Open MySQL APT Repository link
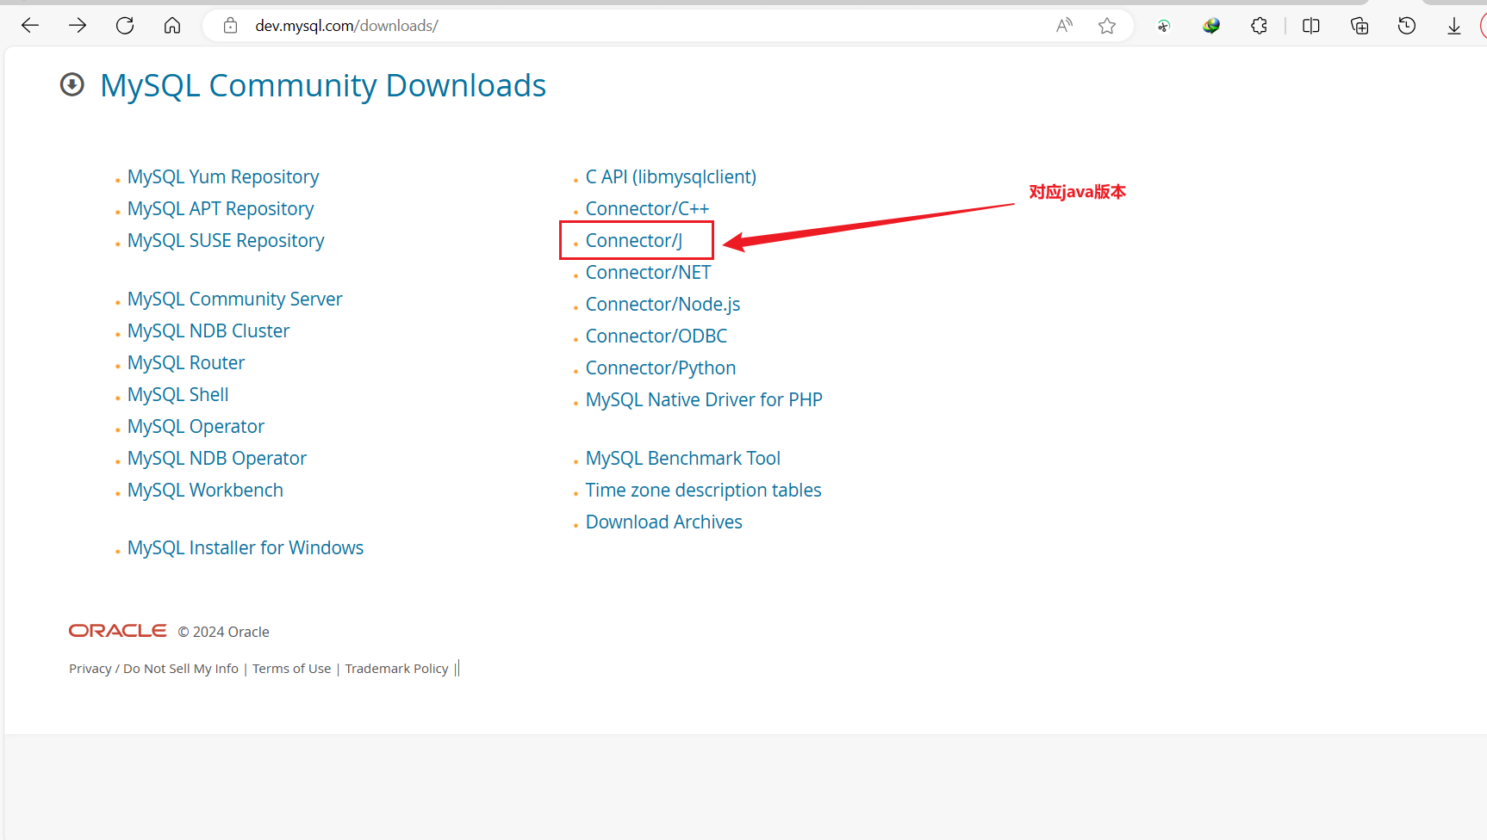 tap(221, 209)
